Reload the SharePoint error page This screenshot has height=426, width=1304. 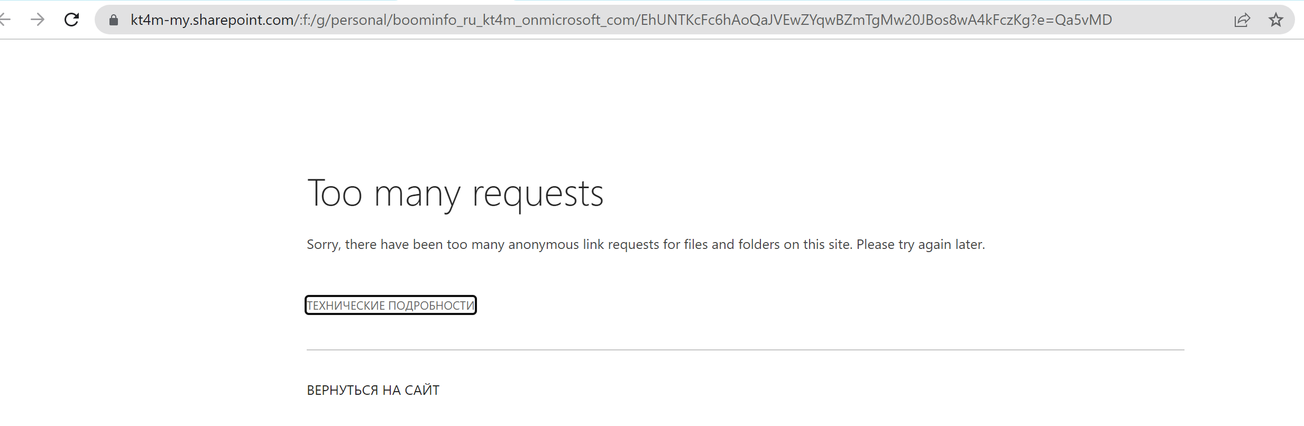click(x=71, y=20)
